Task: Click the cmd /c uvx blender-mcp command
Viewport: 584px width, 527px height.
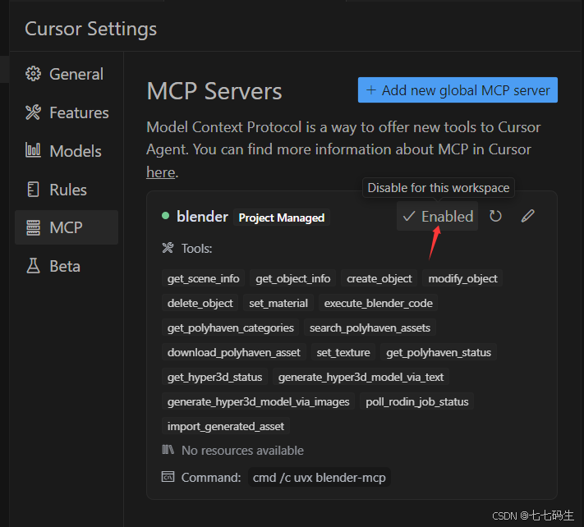Action: coord(319,477)
